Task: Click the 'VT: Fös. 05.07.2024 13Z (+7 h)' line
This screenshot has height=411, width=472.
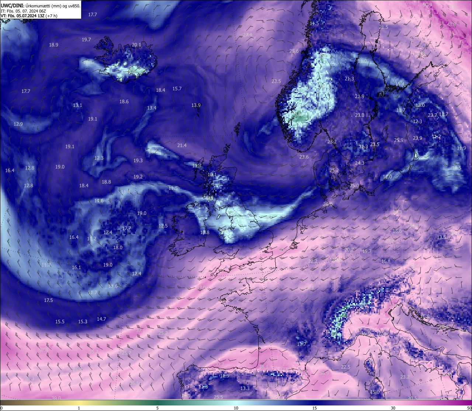Action: (29, 16)
